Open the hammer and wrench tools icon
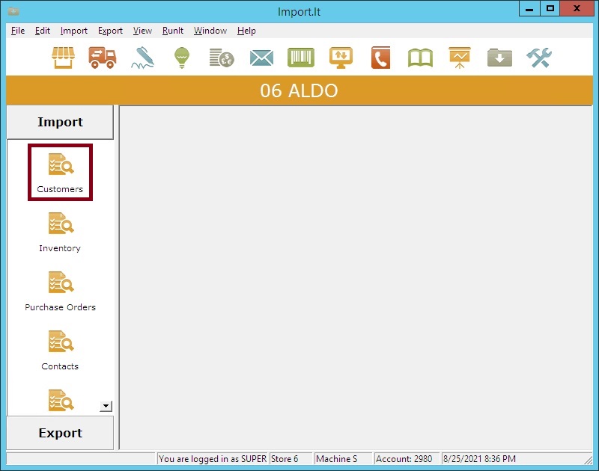 [539, 58]
